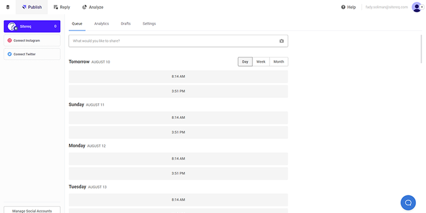Click the 'What would you like to share?' field
This screenshot has width=426, height=213.
point(173,41)
